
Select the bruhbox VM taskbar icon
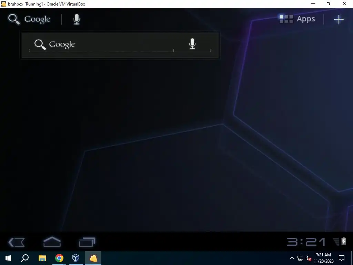pos(93,258)
